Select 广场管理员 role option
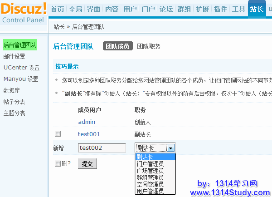 (150, 171)
